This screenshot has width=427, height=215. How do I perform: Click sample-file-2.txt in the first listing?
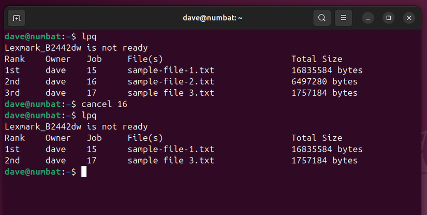[x=171, y=81]
